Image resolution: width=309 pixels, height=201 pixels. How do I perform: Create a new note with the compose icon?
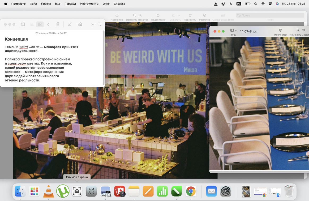(x=70, y=24)
